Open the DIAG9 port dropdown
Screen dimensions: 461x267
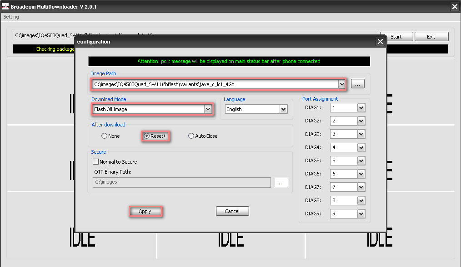[361, 214]
